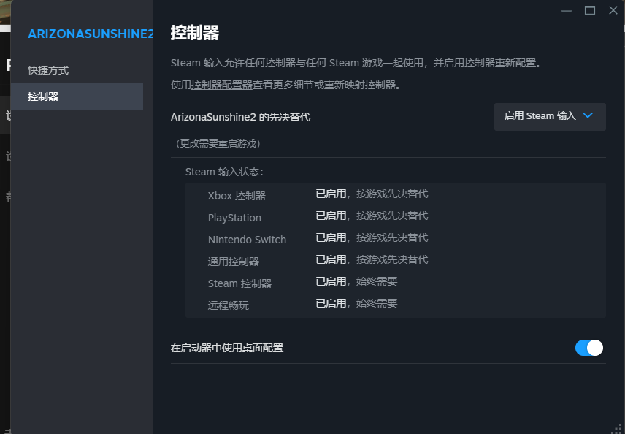Screen dimensions: 625x434
Task: Click the Xbox 控制器 row label
Action: (237, 196)
